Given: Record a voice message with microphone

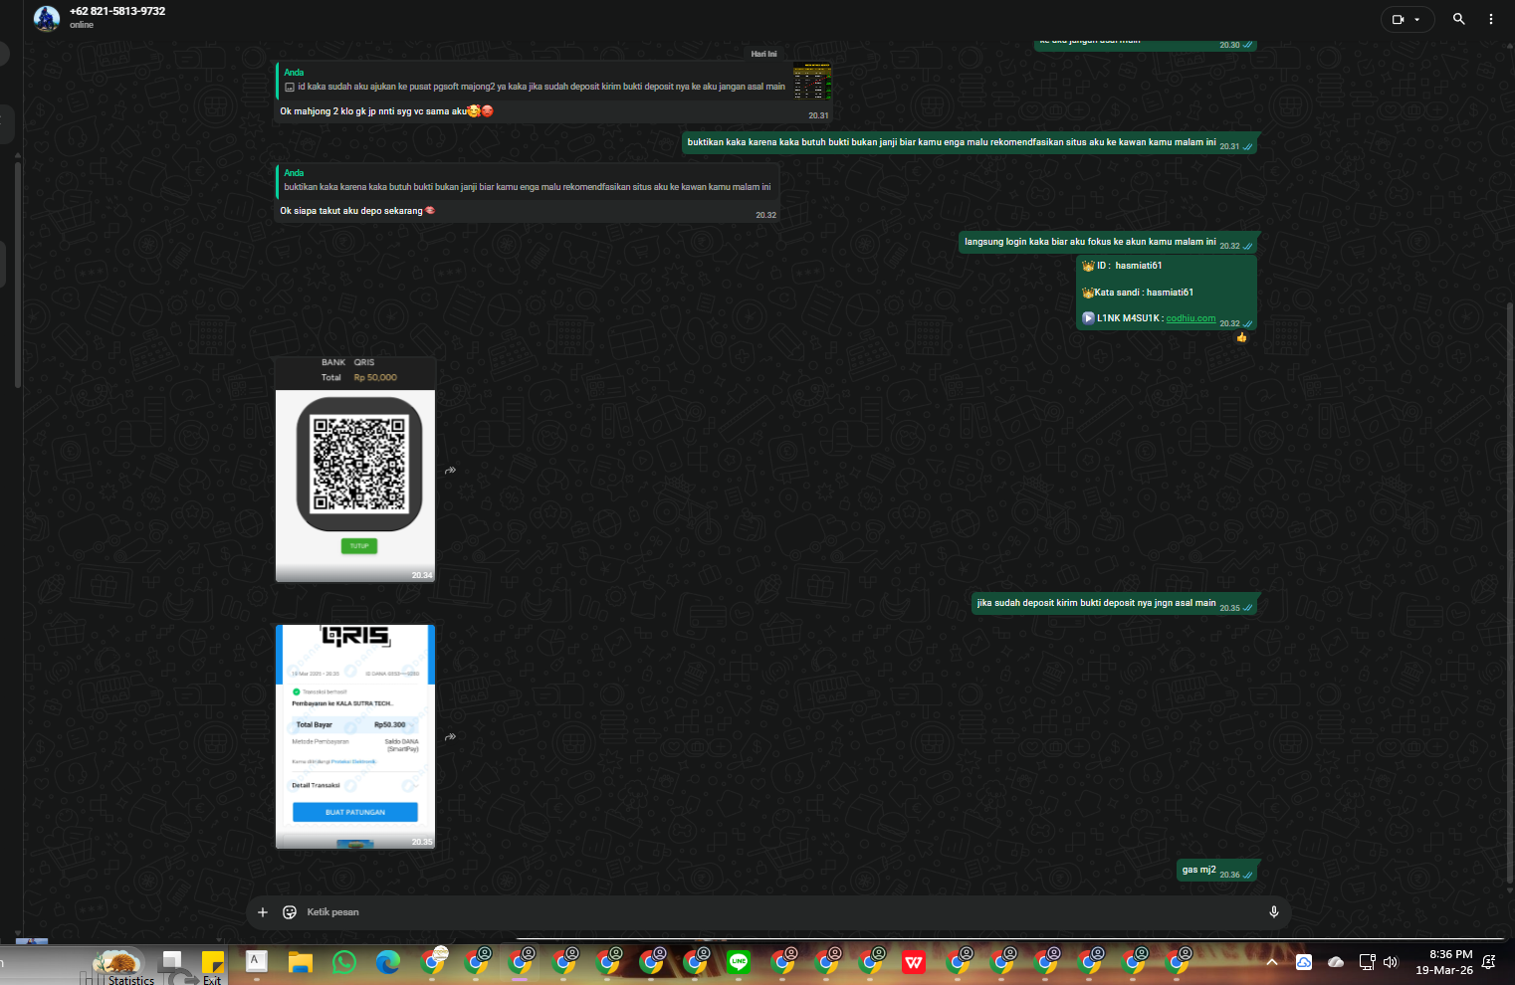Looking at the screenshot, I should tap(1274, 912).
